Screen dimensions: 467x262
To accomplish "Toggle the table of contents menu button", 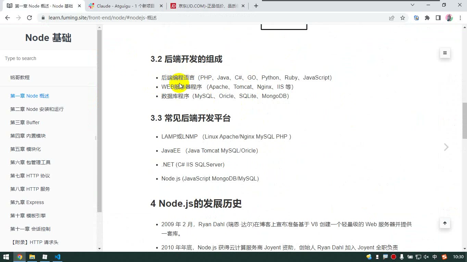I will tap(445, 53).
